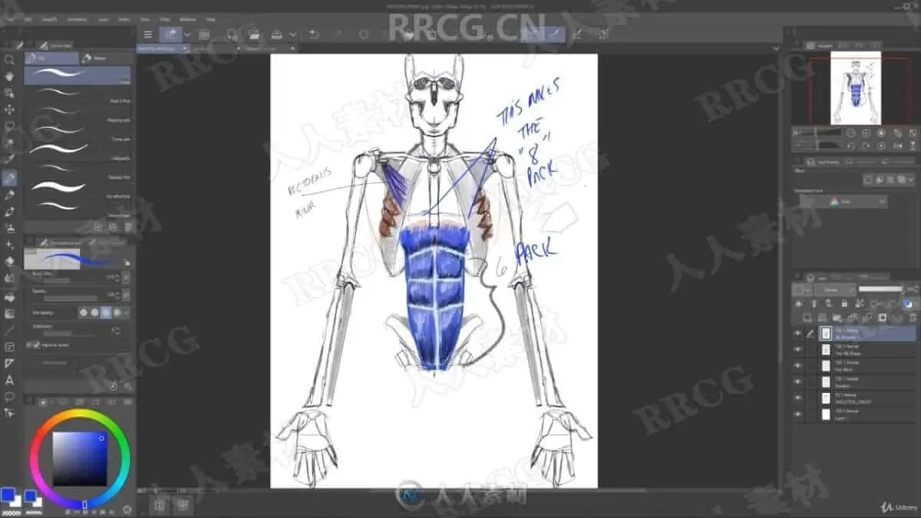Viewport: 921px width, 518px height.
Task: Toggle visibility of the selected top layer
Action: point(797,333)
